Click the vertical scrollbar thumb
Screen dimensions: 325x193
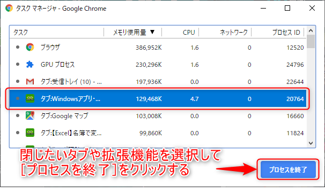tap(311, 41)
